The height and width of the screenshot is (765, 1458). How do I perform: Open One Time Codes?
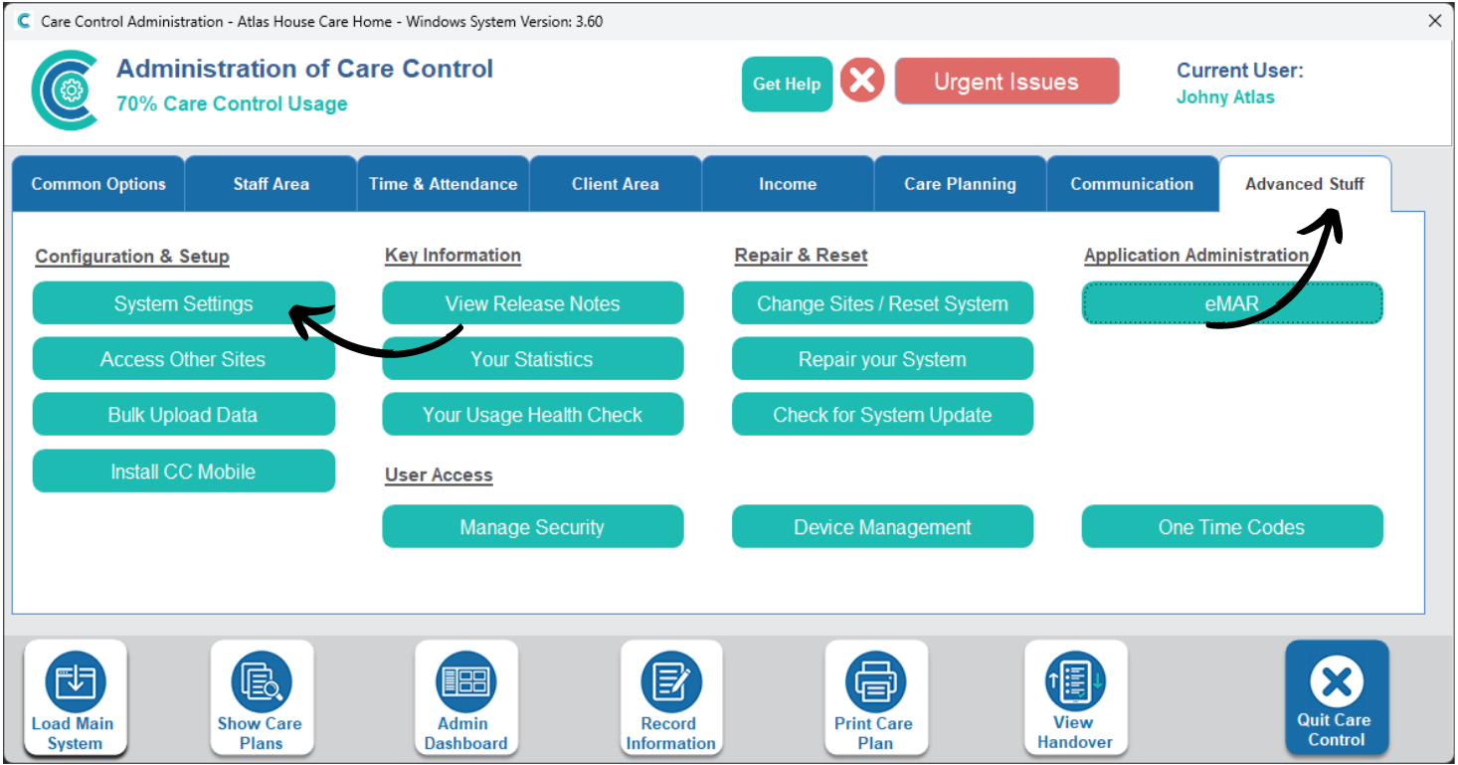tap(1232, 527)
